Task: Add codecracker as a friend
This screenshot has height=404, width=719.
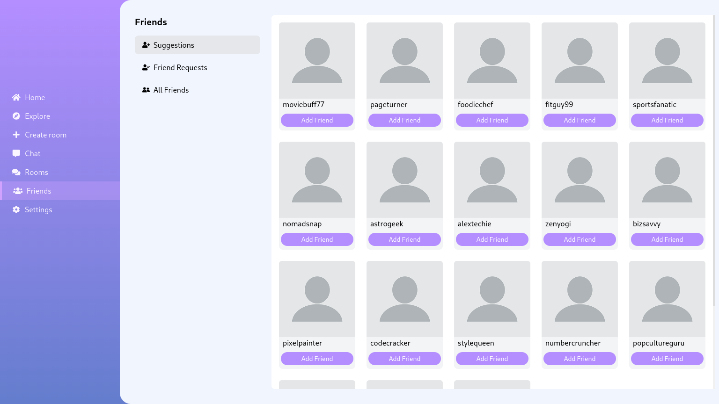Action: [404, 359]
